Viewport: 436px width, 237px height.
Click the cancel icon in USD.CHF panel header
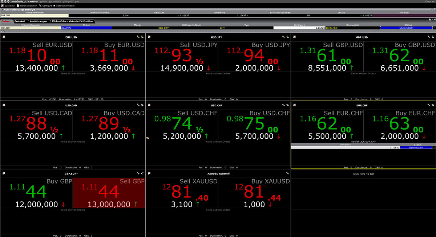149,105
